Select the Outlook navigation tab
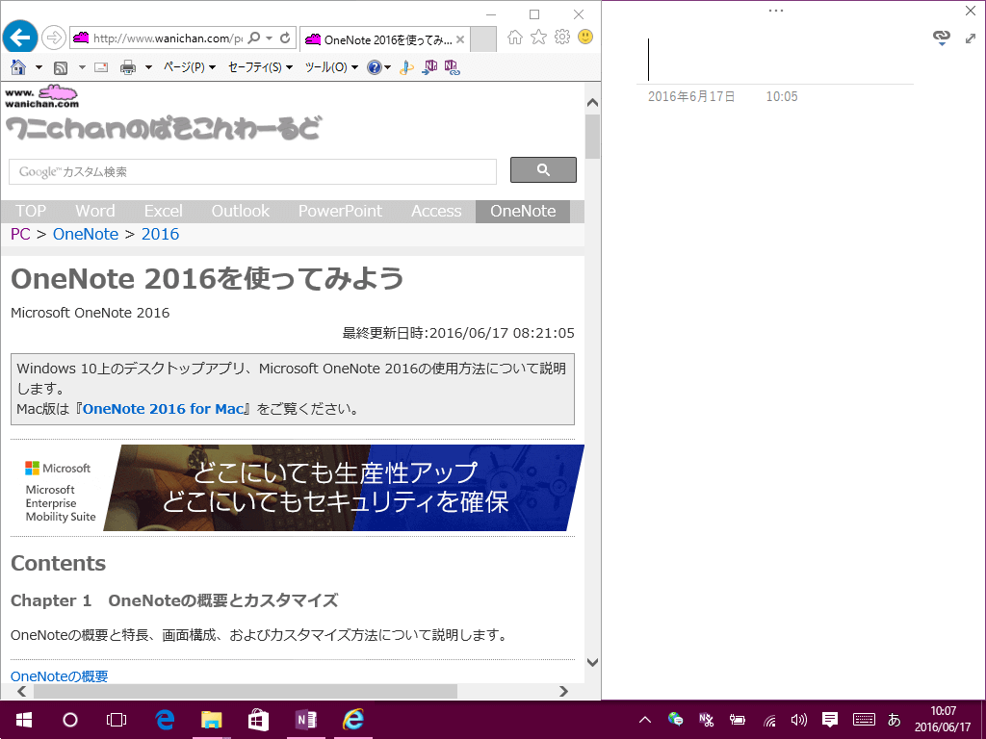Viewport: 986px width, 739px height. tap(240, 211)
